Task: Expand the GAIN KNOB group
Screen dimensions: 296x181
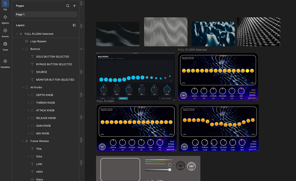Action: pos(28,126)
